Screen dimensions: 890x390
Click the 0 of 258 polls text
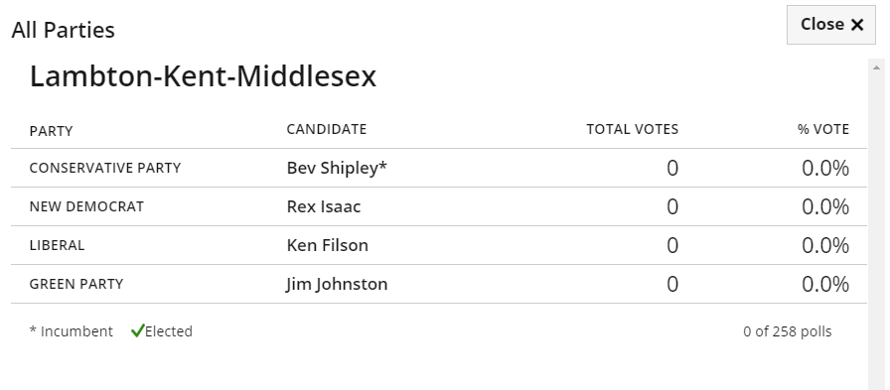(788, 331)
